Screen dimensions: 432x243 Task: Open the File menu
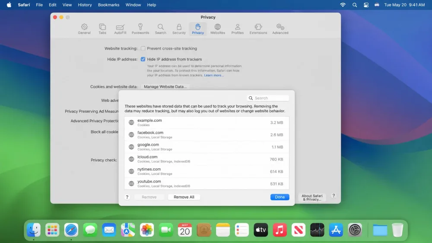[x=39, y=5]
